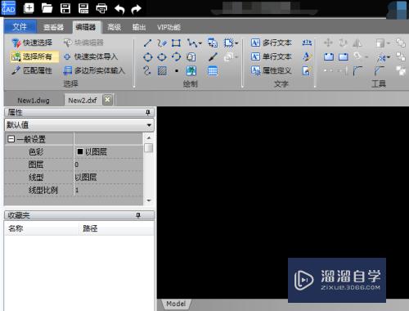
Task: Click the 图层 value field showing 0
Action: click(x=108, y=165)
